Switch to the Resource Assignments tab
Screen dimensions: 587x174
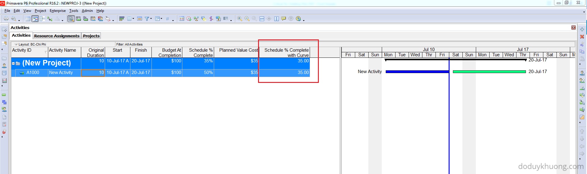(x=57, y=36)
